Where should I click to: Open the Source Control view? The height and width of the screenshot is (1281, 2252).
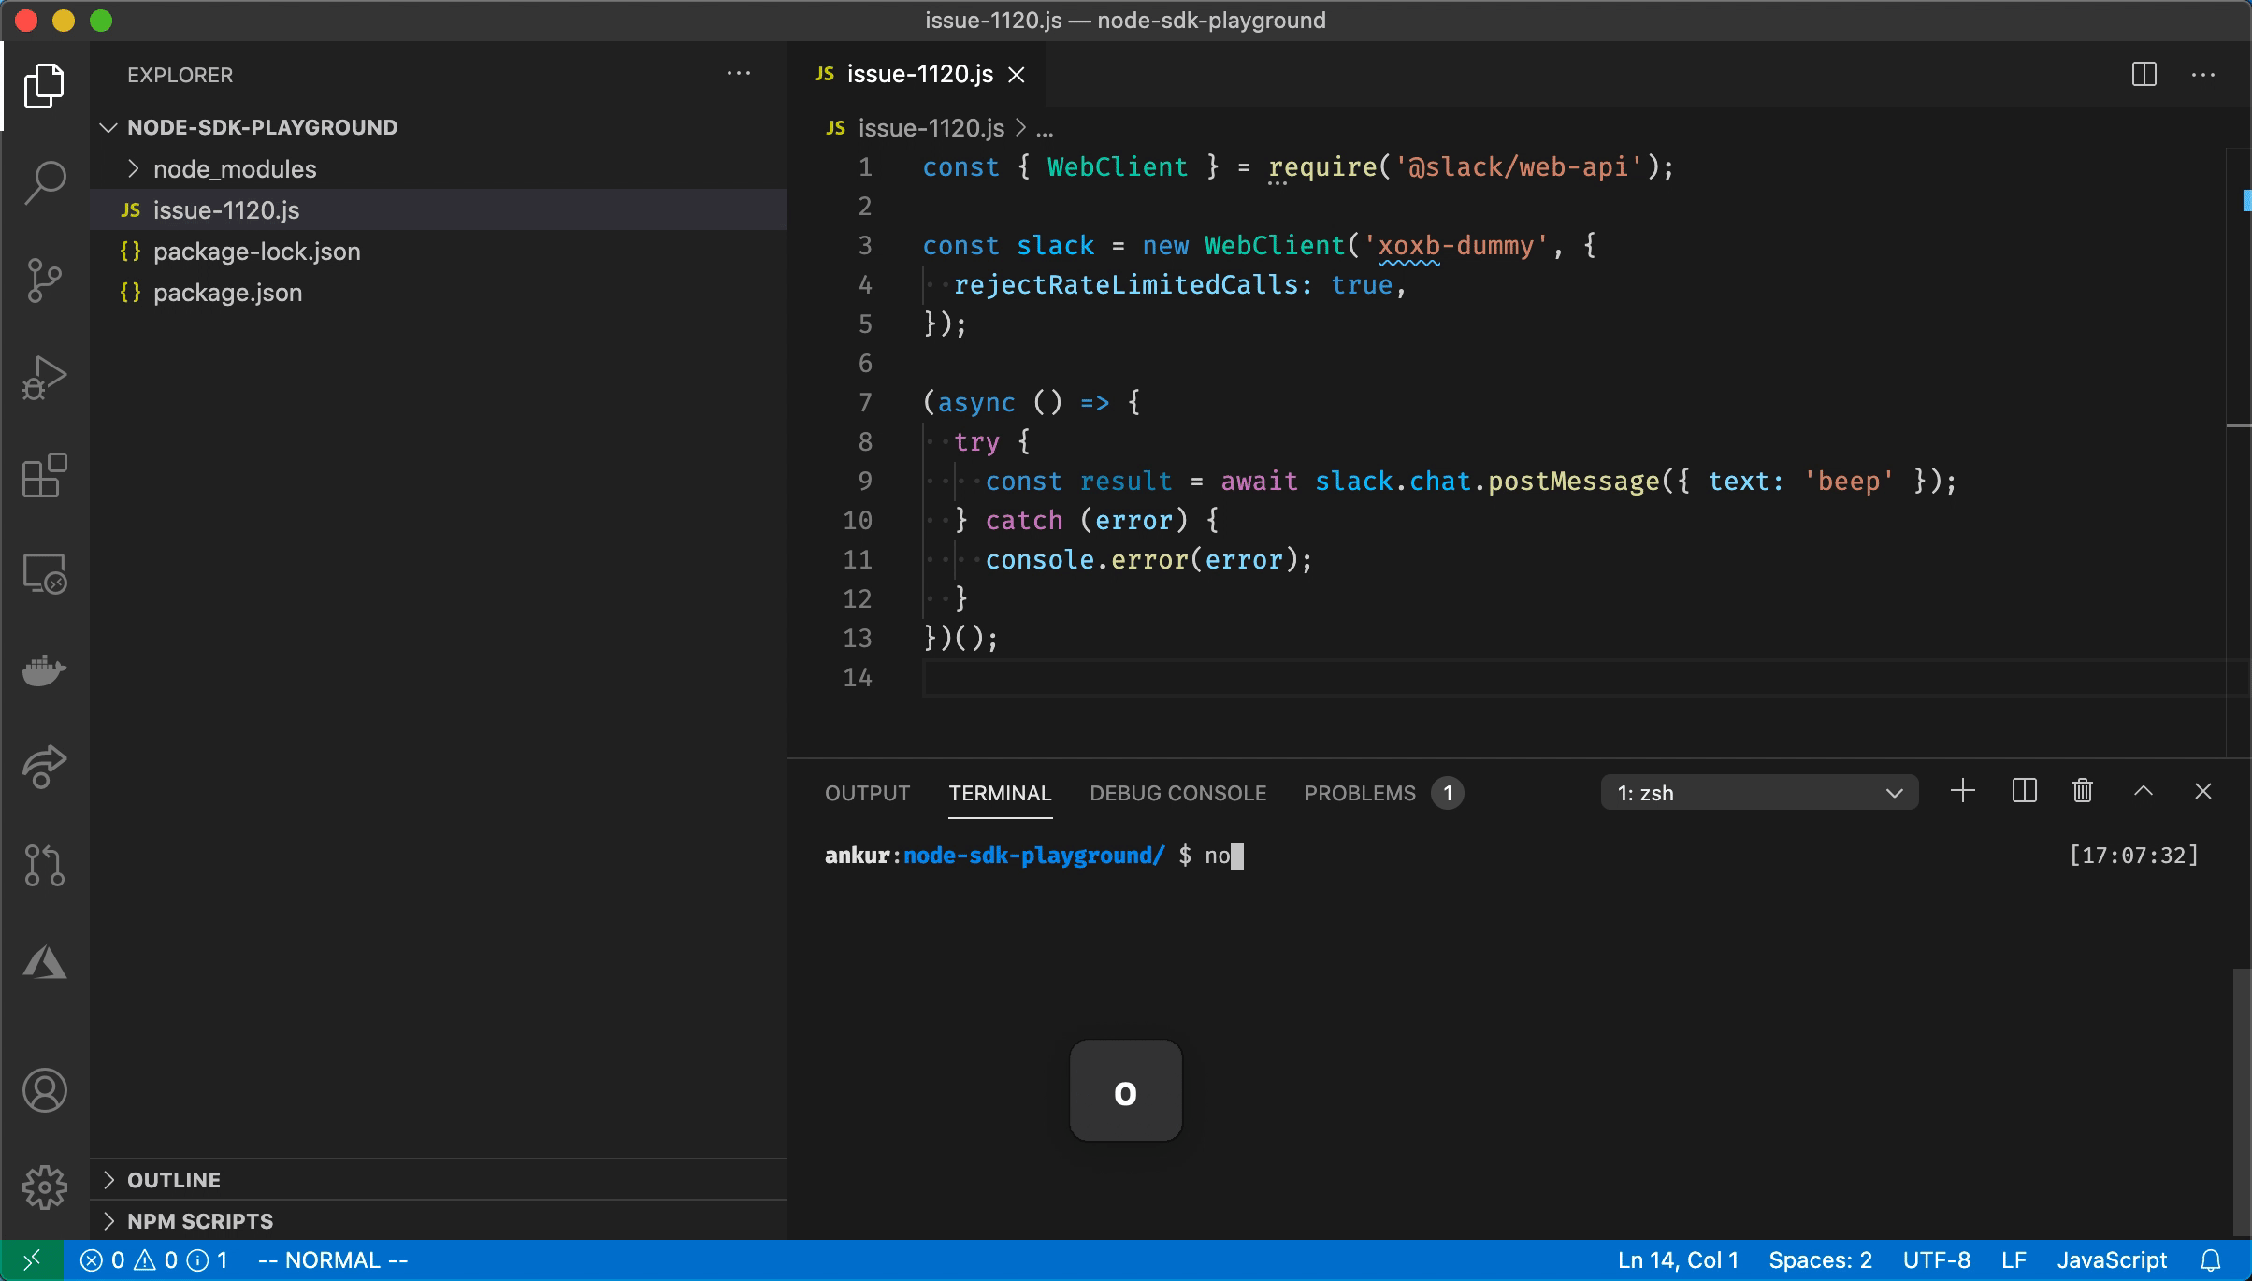tap(44, 280)
